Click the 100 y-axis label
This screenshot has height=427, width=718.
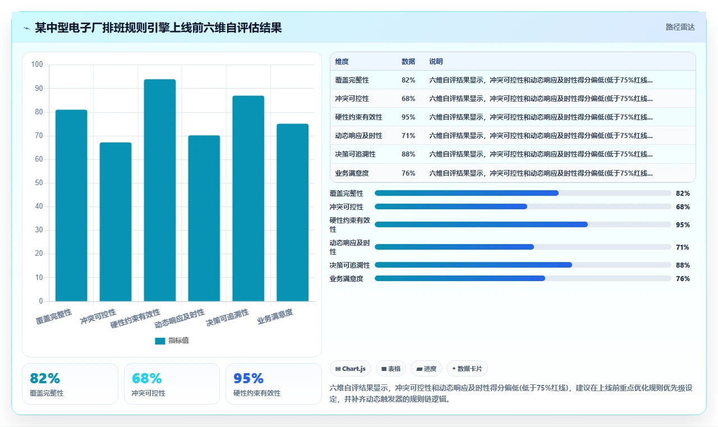coord(37,65)
